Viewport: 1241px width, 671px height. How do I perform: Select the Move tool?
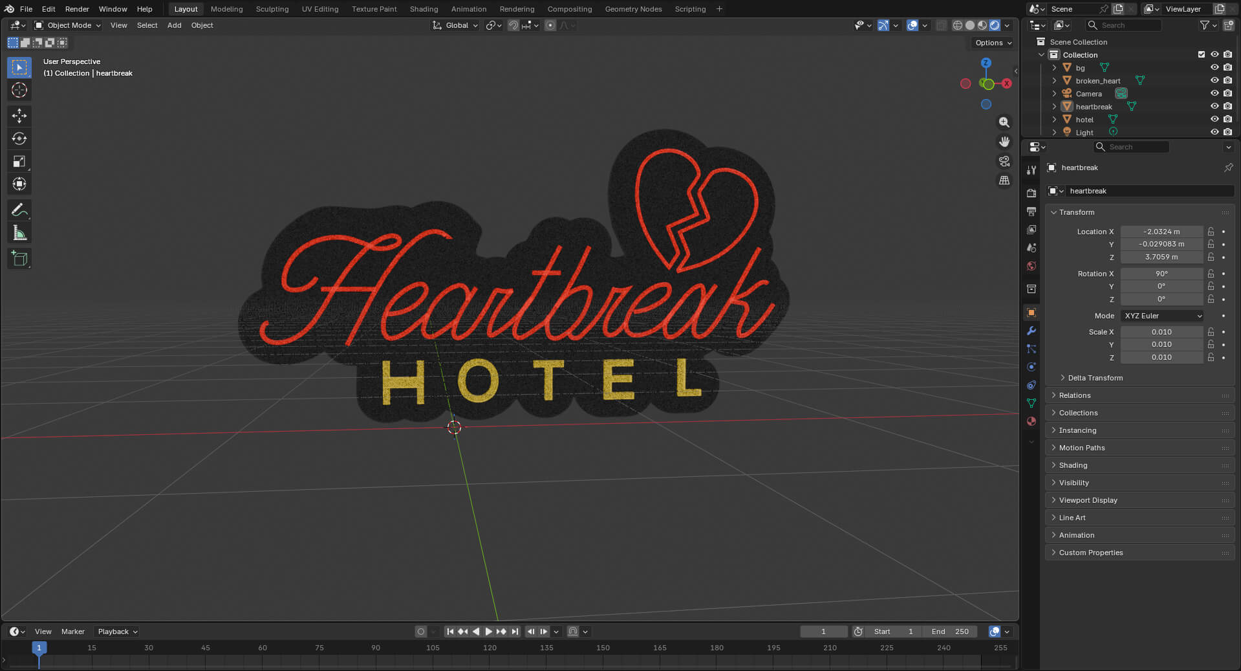(x=19, y=116)
